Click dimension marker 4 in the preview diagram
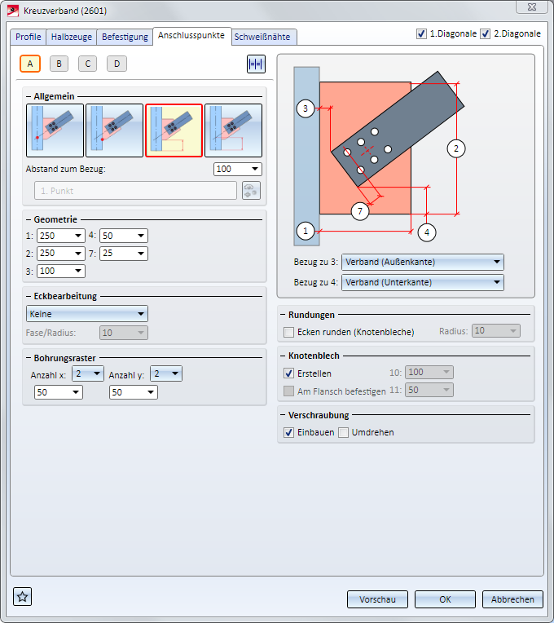 [427, 232]
